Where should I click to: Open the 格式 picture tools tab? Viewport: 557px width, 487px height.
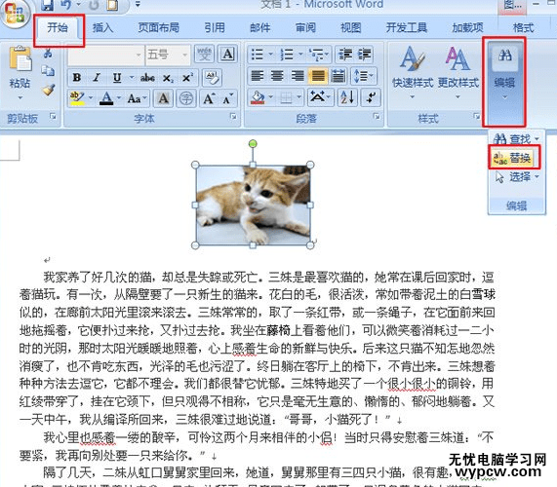pyautogui.click(x=523, y=27)
